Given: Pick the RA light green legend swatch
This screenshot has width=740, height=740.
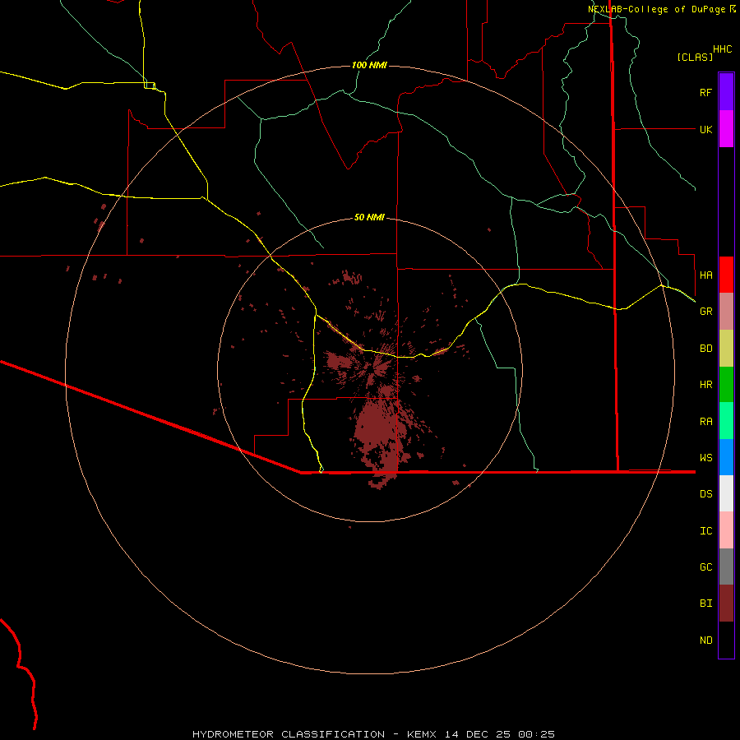Looking at the screenshot, I should [x=726, y=421].
